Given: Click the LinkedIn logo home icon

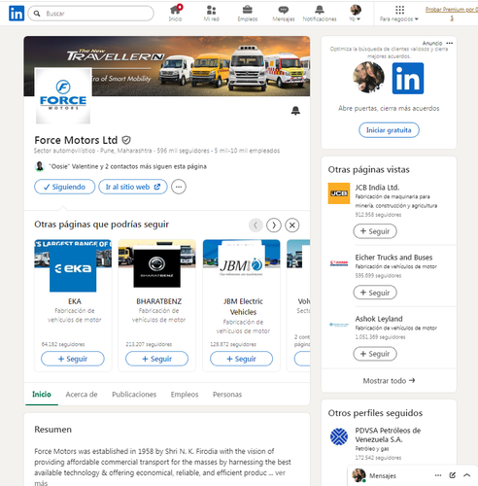Looking at the screenshot, I should pos(17,14).
